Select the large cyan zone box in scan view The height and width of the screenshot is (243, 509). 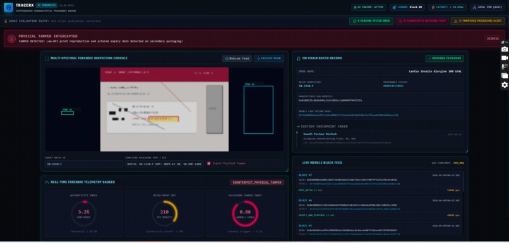click(x=258, y=110)
